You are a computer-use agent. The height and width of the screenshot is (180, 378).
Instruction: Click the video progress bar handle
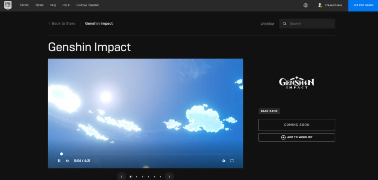[x=62, y=154]
